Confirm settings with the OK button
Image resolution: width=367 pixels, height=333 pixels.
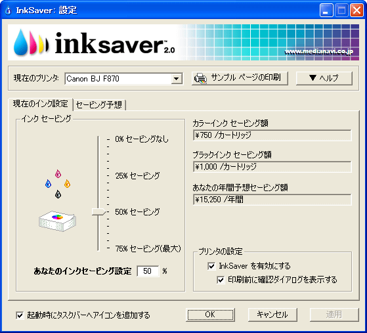(x=210, y=315)
